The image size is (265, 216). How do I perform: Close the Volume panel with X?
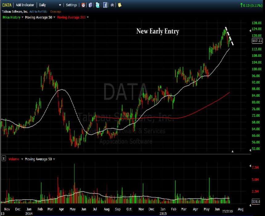(x=4, y=159)
